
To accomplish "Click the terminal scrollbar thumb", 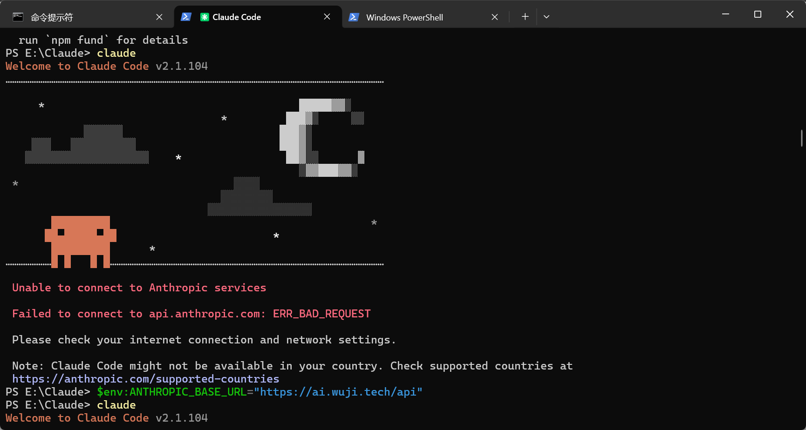I will click(x=802, y=138).
